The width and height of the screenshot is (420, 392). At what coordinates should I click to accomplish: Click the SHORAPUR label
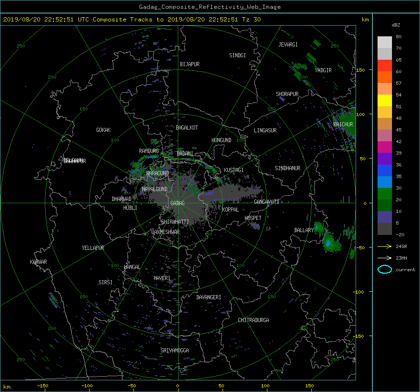[x=287, y=94]
